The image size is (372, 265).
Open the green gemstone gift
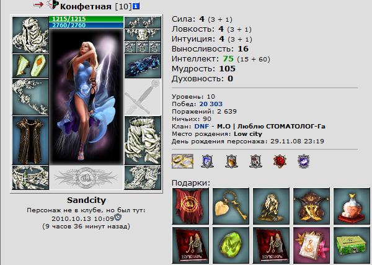click(x=231, y=245)
